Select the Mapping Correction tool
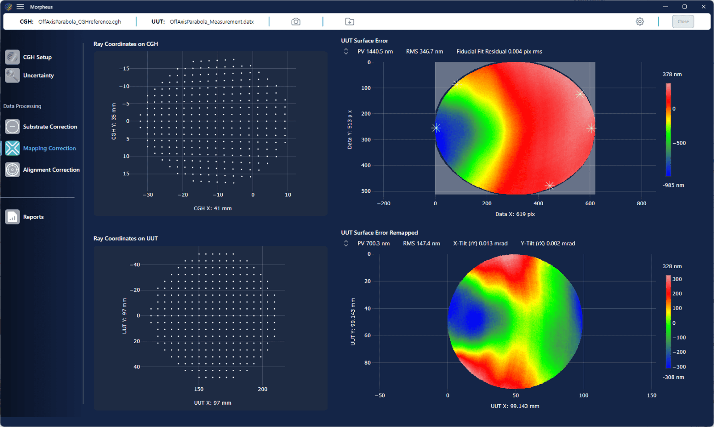The width and height of the screenshot is (714, 427). click(49, 148)
